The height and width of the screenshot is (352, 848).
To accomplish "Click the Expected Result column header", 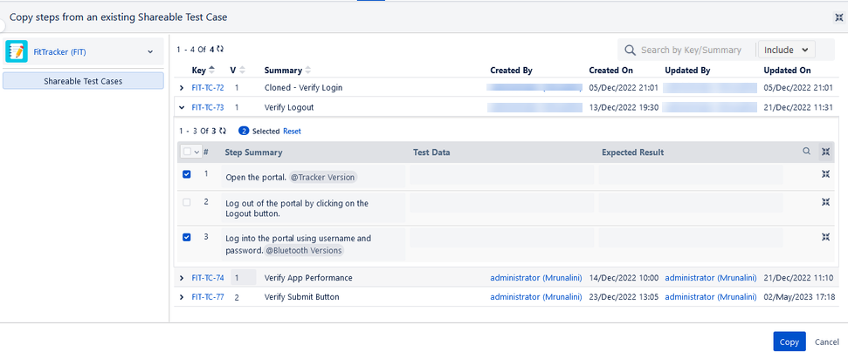I will click(633, 152).
